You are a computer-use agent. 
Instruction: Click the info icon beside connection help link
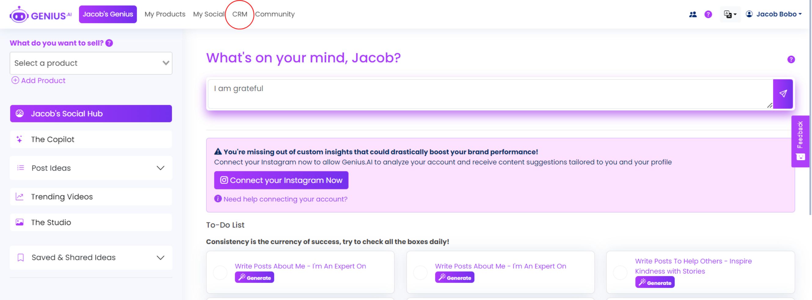(x=218, y=199)
